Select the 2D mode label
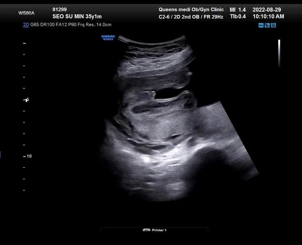This screenshot has height=245, width=302. click(26, 25)
